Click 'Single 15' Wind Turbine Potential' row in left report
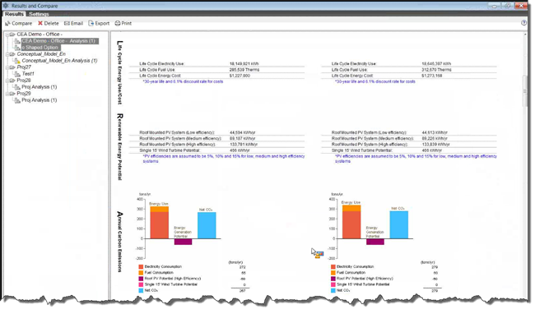This screenshot has width=535, height=314. click(x=216, y=150)
